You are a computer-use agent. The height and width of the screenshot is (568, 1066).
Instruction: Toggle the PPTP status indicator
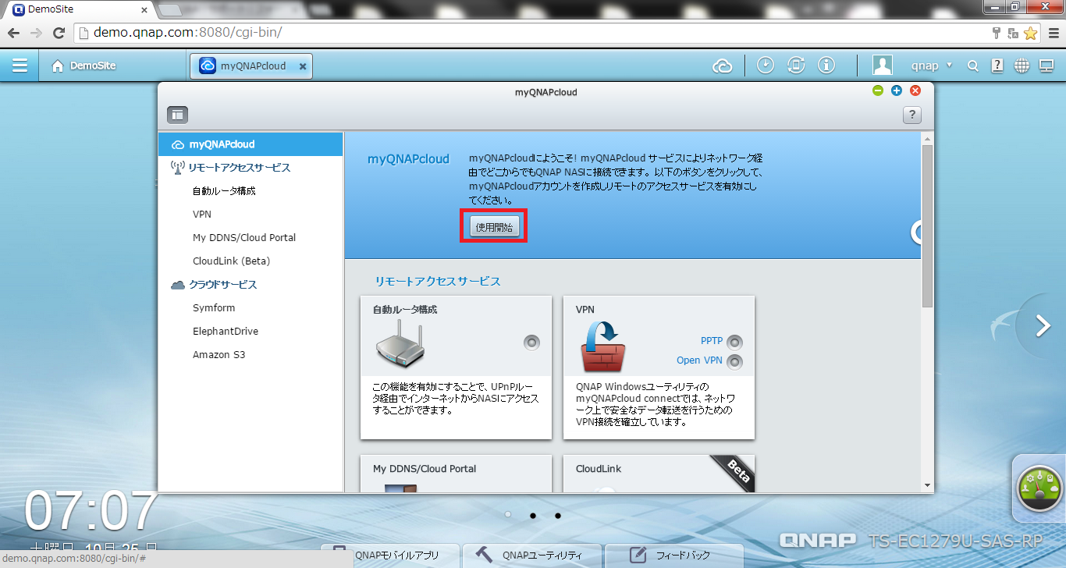(734, 343)
